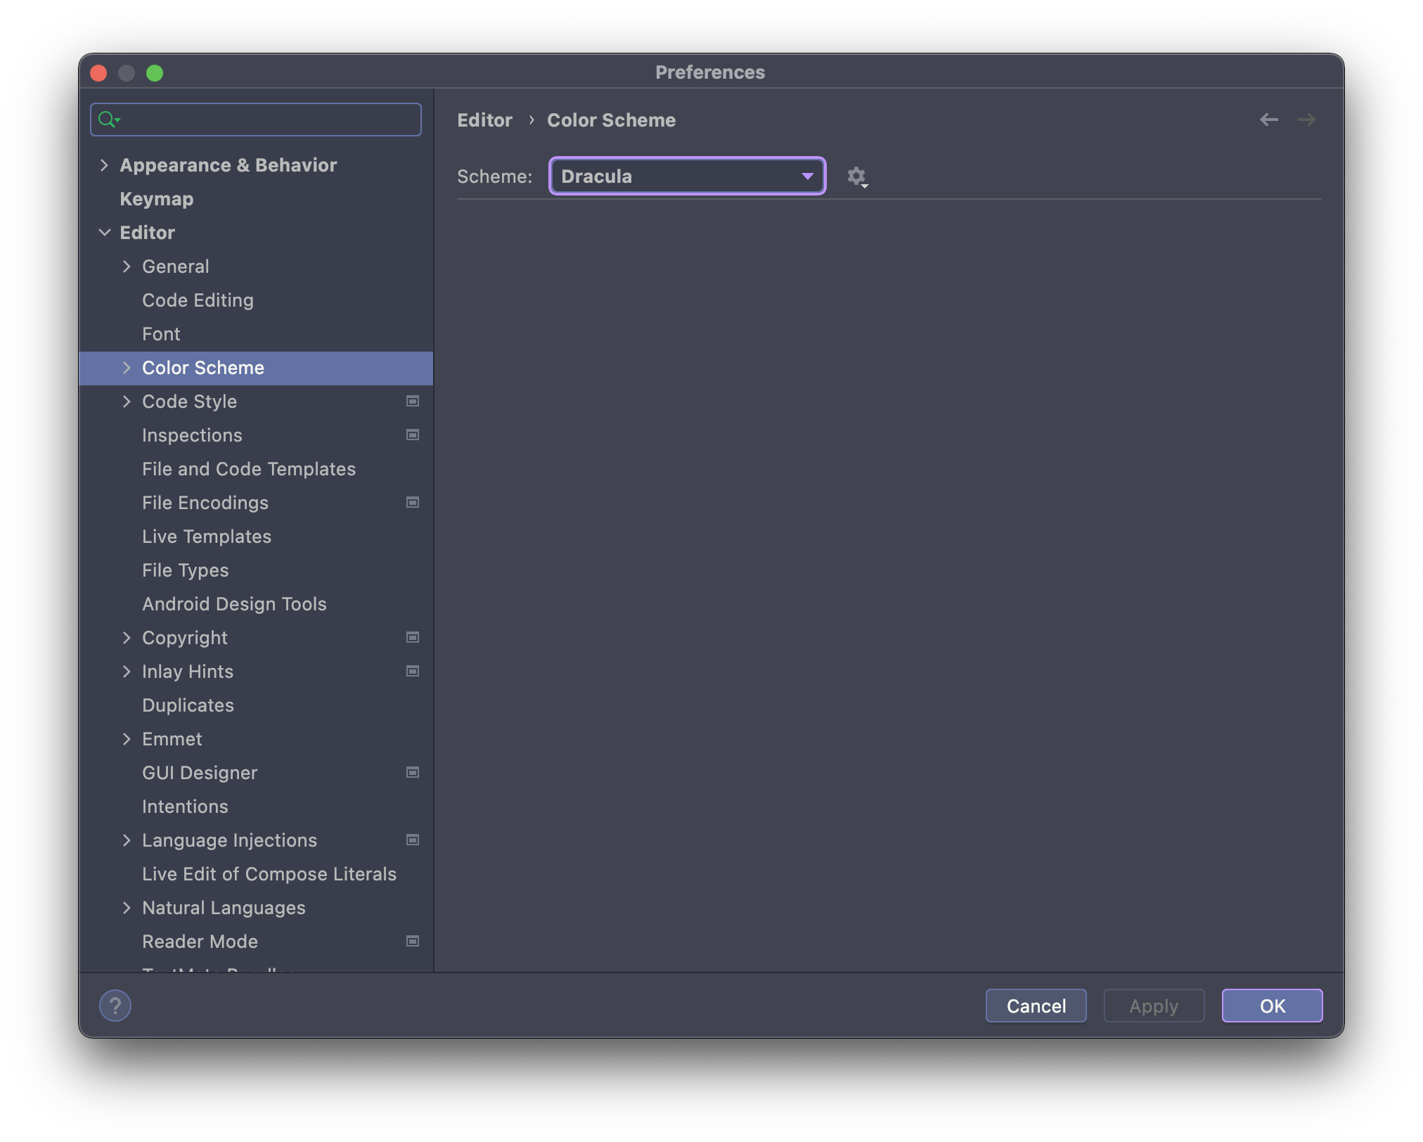Viewport: 1423px width, 1142px height.
Task: Click the Inspections page indicator icon
Action: (412, 433)
